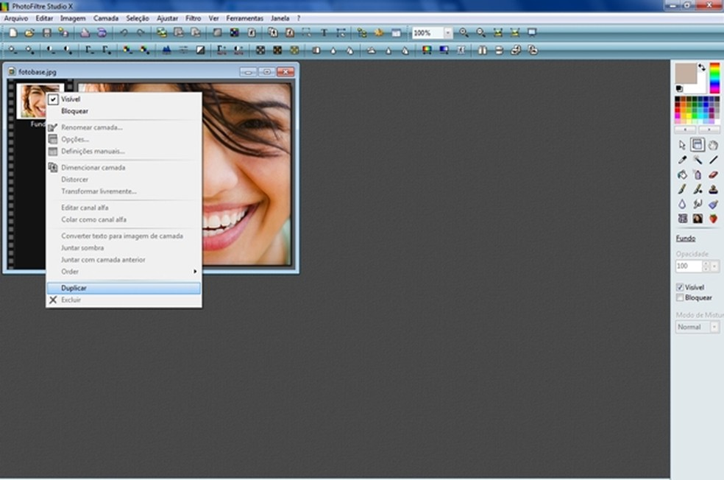Click the Zoom In magnifier icon
The width and height of the screenshot is (724, 480).
click(464, 33)
